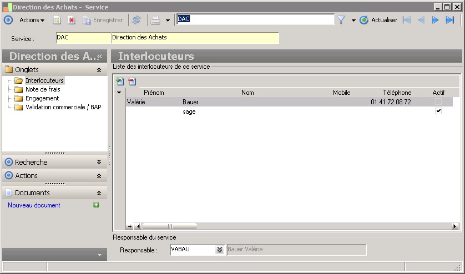The height and width of the screenshot is (274, 465).
Task: Go to the next record
Action: click(x=435, y=20)
